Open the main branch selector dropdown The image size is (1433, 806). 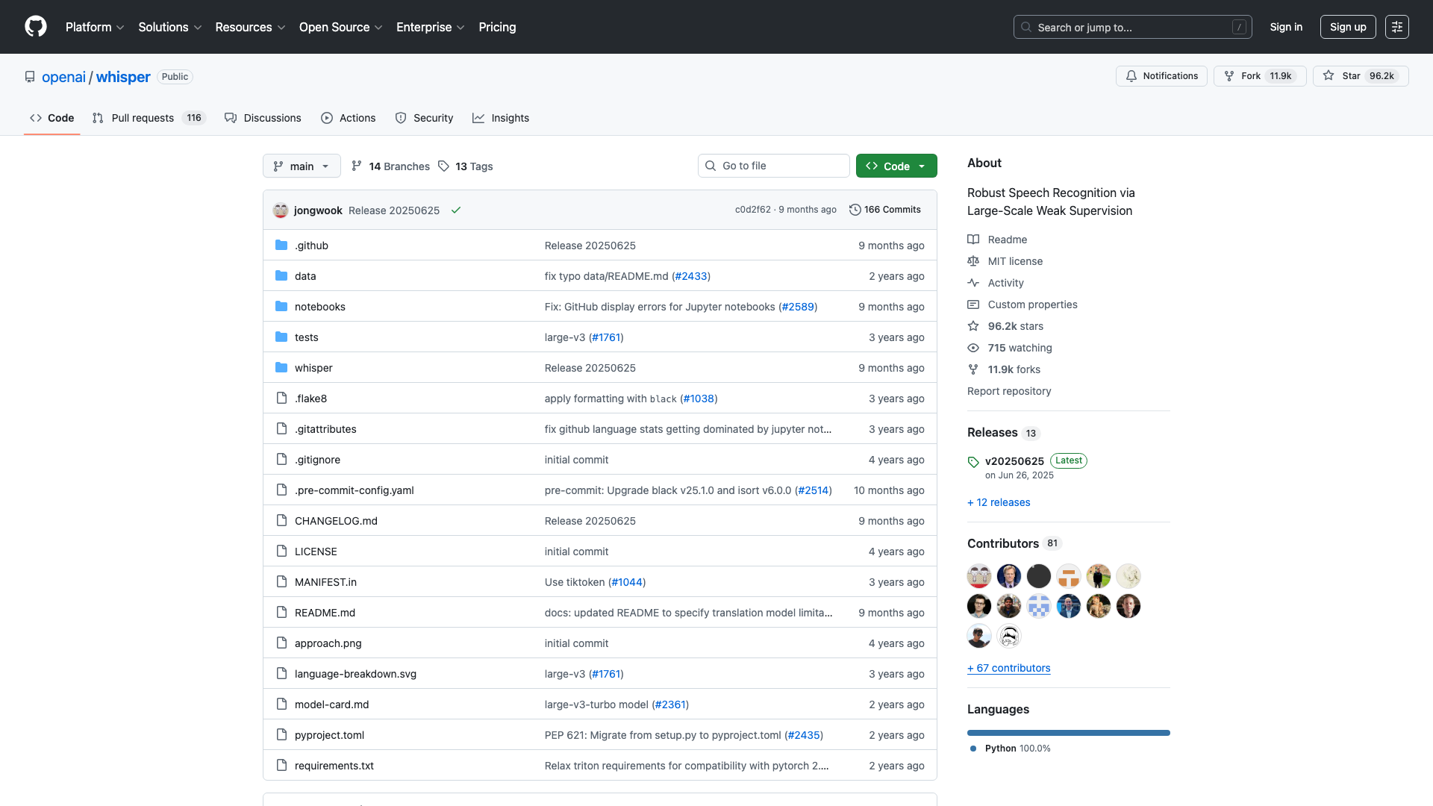(302, 166)
